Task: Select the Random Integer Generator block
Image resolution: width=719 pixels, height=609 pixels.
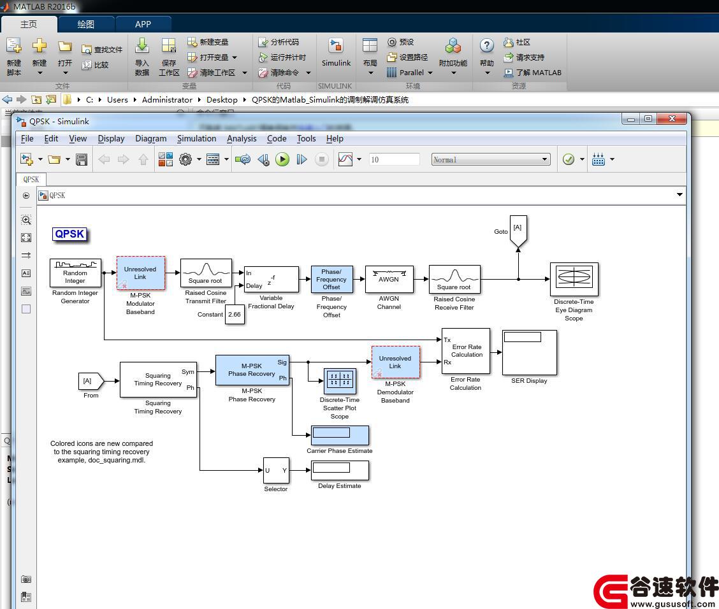Action: pos(75,273)
